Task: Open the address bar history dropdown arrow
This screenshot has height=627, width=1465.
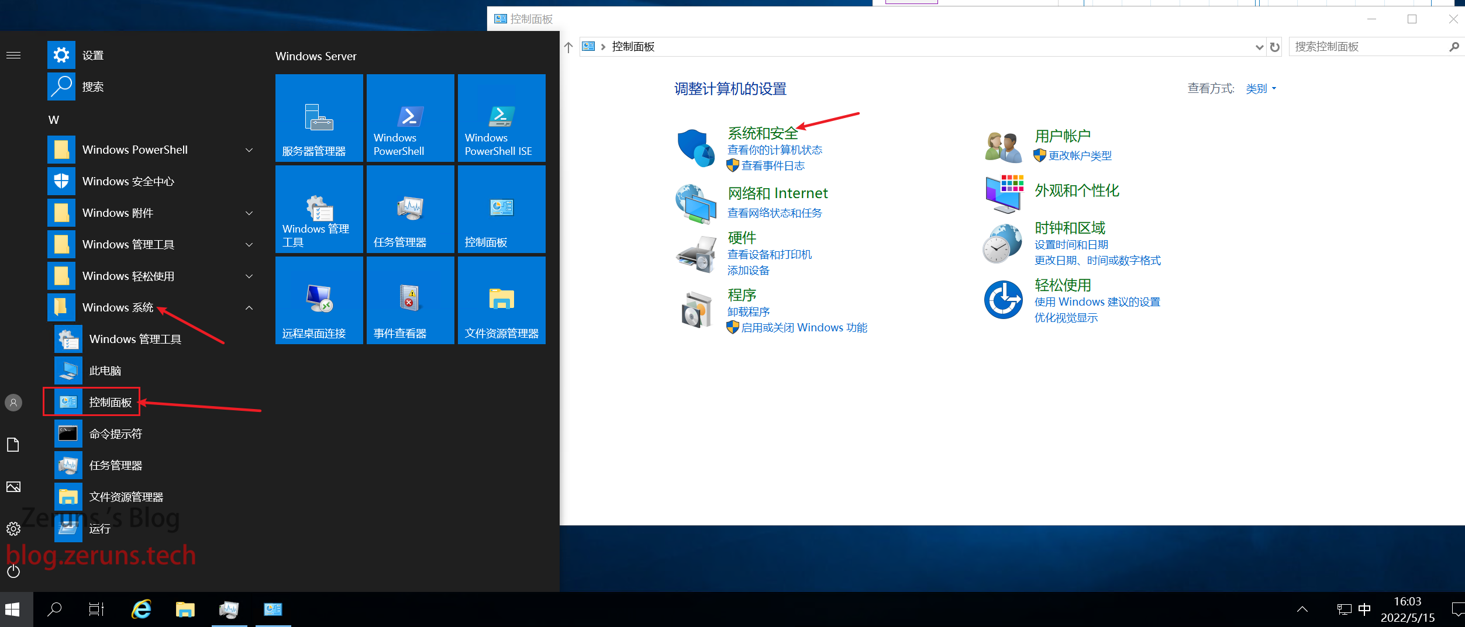Action: point(1259,47)
